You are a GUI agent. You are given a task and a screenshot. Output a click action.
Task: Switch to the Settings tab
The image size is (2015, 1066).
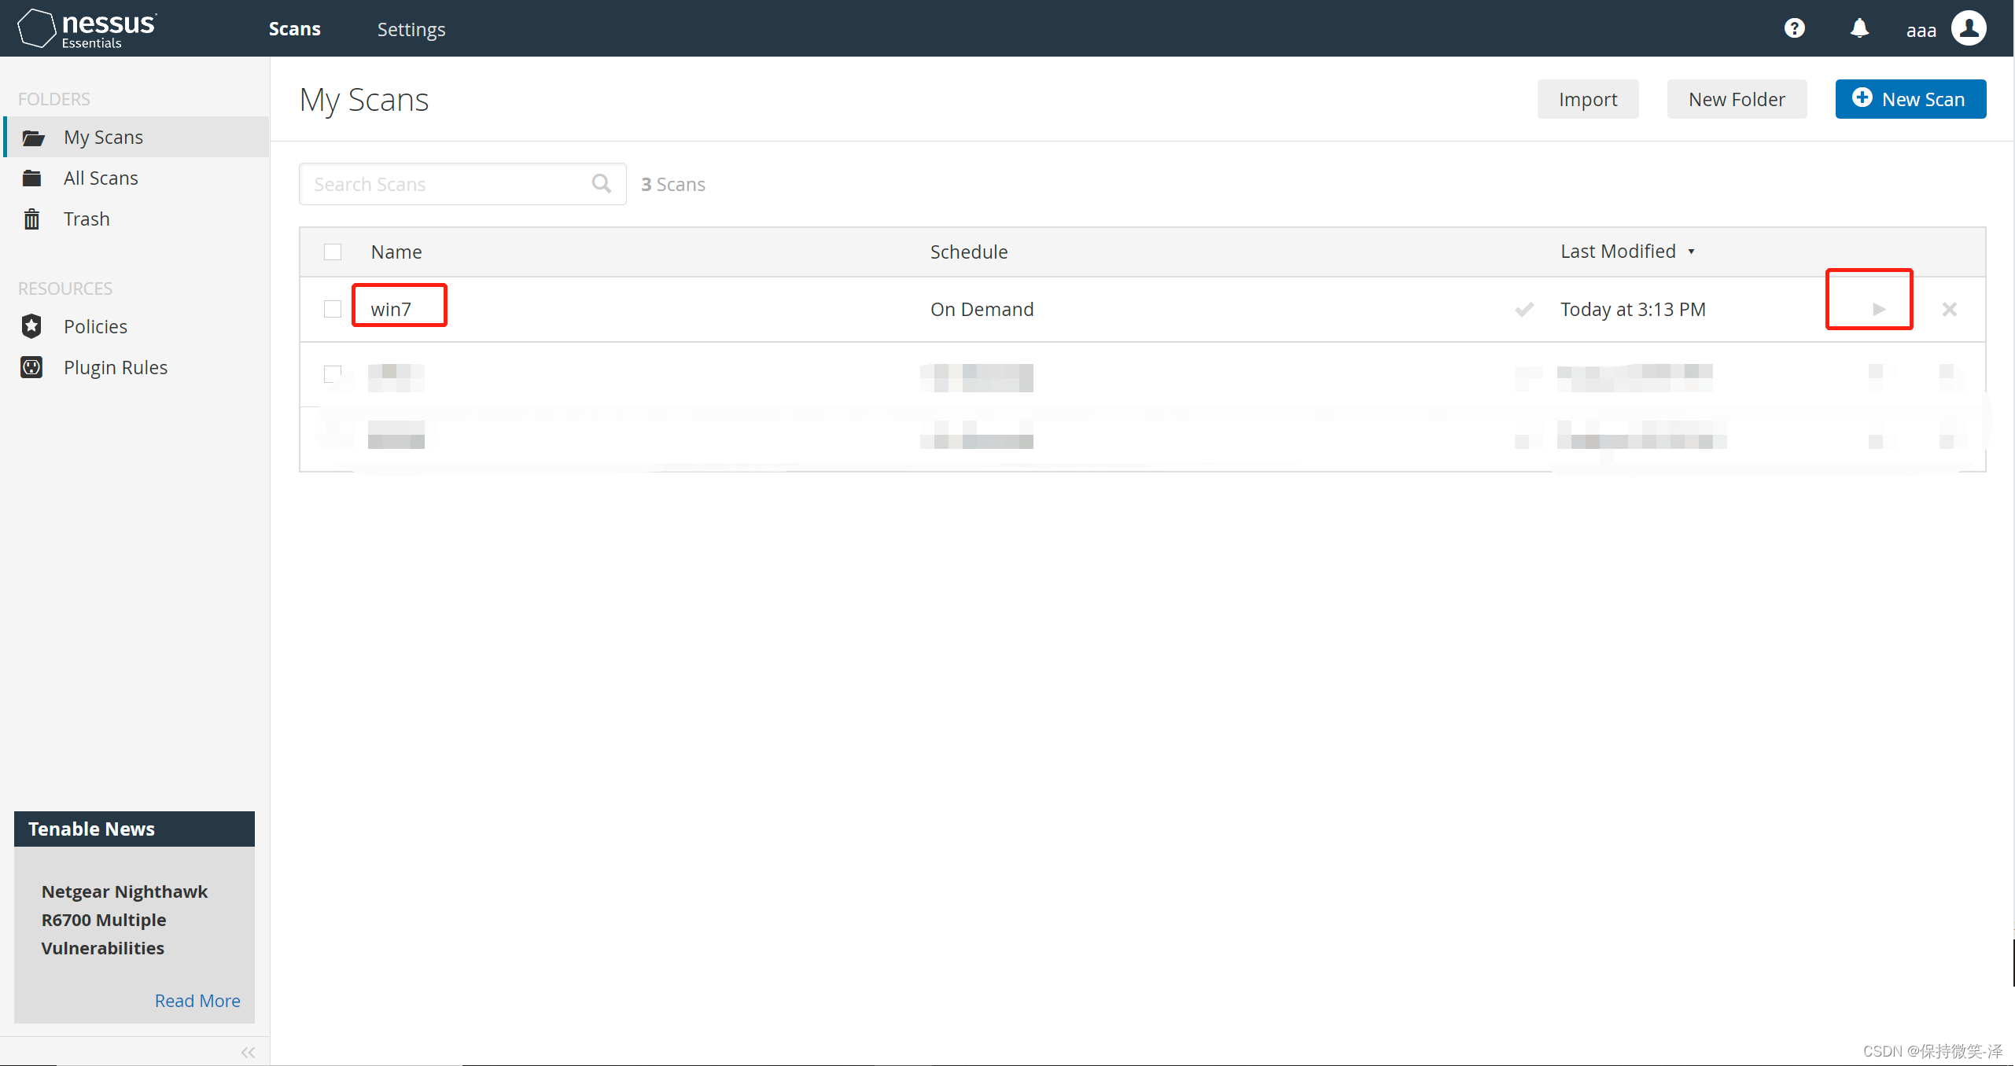[411, 29]
